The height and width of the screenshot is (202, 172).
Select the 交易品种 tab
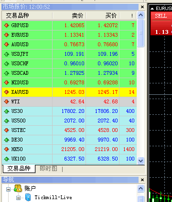pos(19,169)
